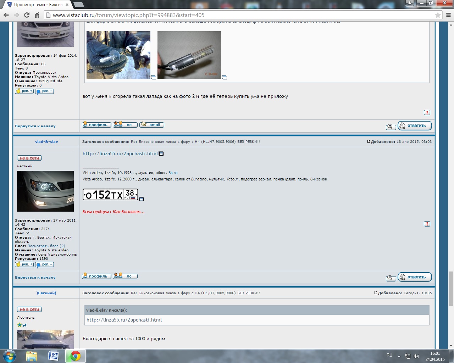Bookmark page with the star icon
The image size is (454, 363).
[438, 15]
